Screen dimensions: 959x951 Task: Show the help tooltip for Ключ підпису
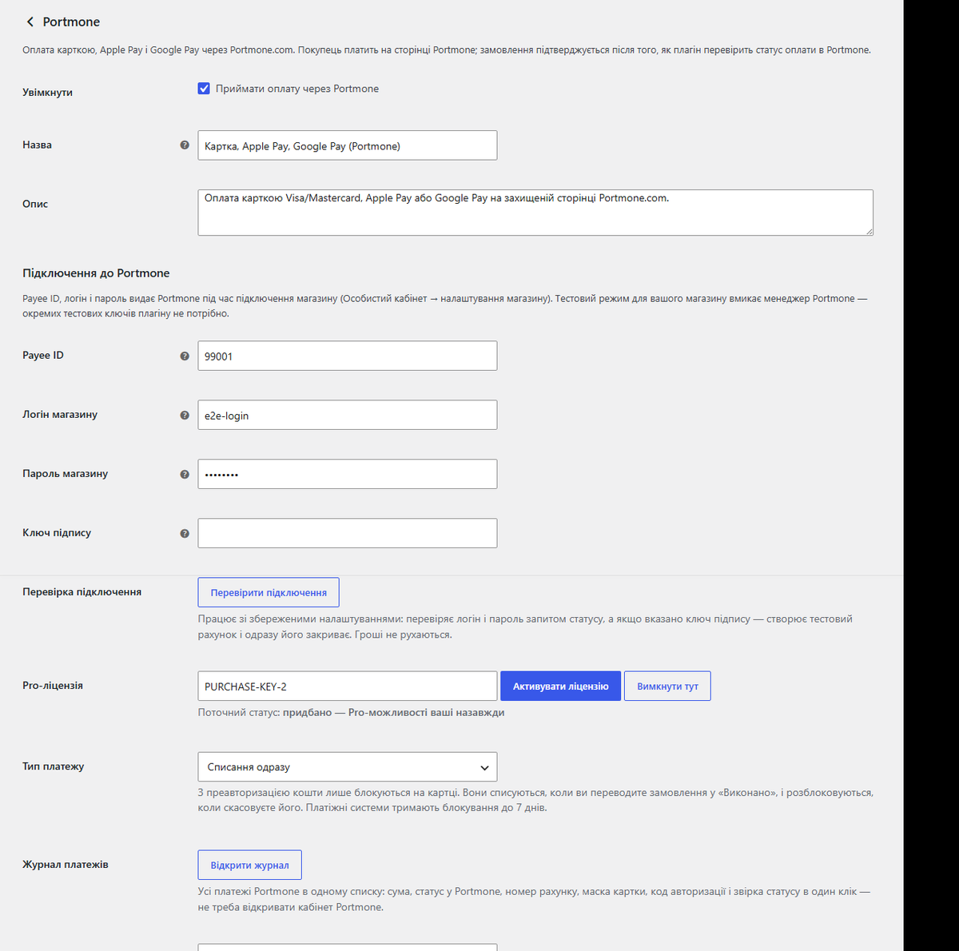click(185, 534)
